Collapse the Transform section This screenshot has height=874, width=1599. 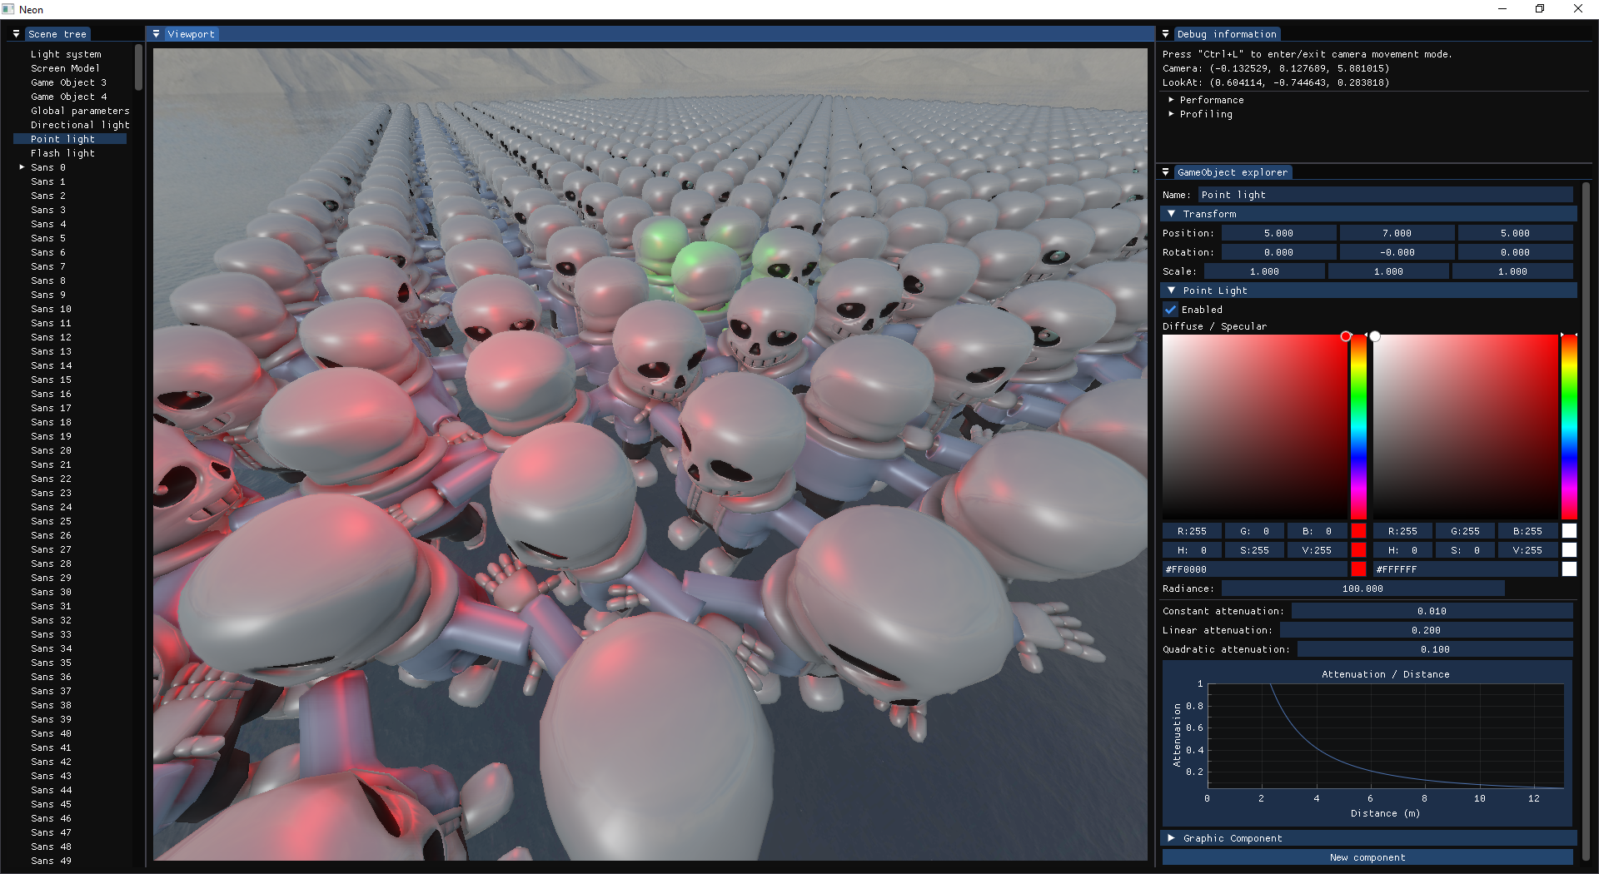pyautogui.click(x=1173, y=214)
